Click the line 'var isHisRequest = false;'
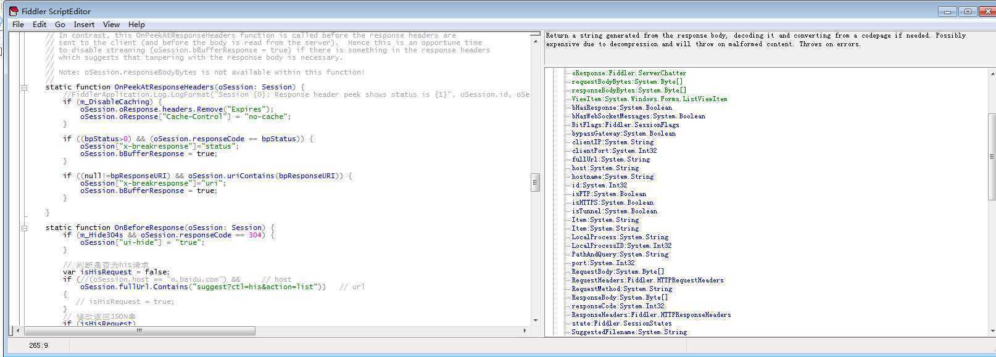996x357 pixels. tap(116, 273)
